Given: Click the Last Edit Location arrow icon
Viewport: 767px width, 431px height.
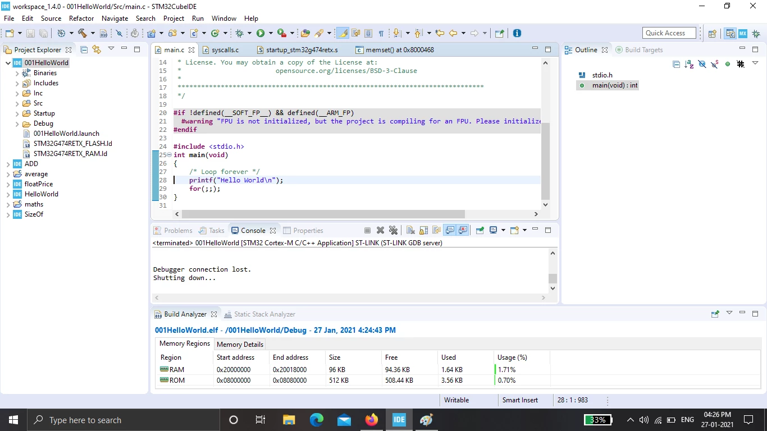Looking at the screenshot, I should point(440,33).
